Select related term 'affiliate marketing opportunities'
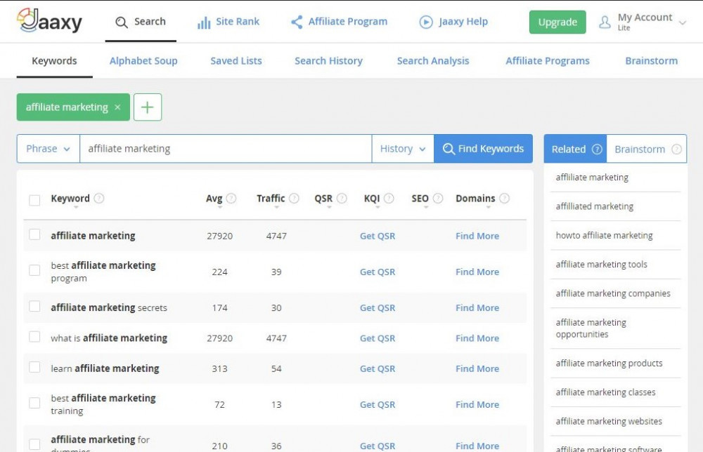The image size is (703, 452). click(x=591, y=328)
